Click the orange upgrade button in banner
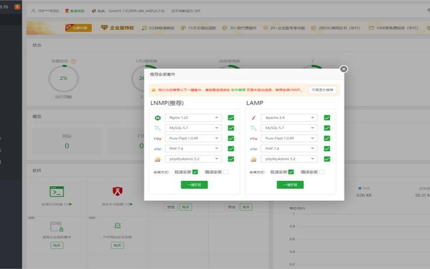Viewport: 430px width, 269px height. pyautogui.click(x=78, y=28)
